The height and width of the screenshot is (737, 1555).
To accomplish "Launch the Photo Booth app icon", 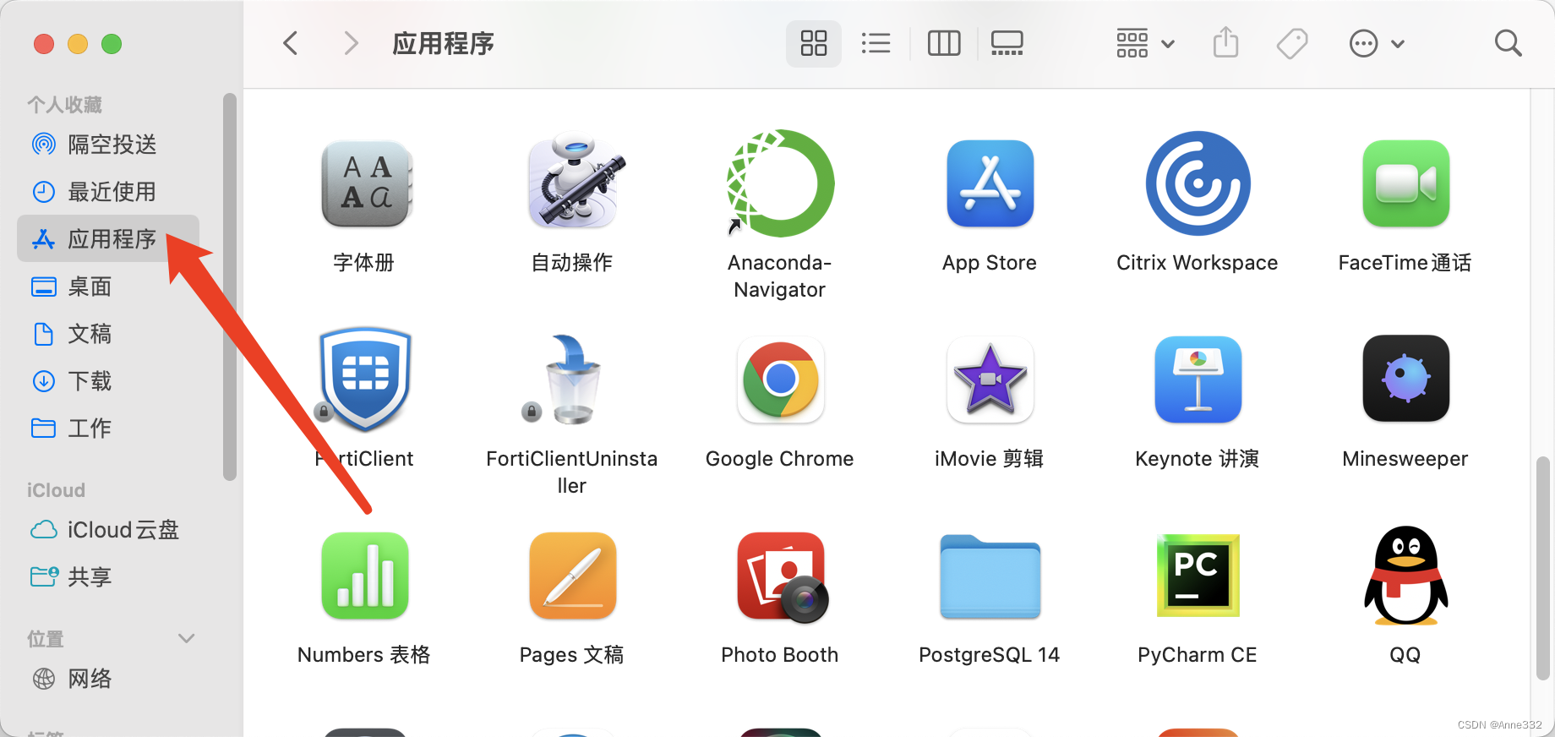I will coord(782,577).
